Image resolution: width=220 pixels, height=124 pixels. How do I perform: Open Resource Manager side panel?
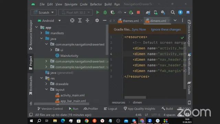click(31, 35)
